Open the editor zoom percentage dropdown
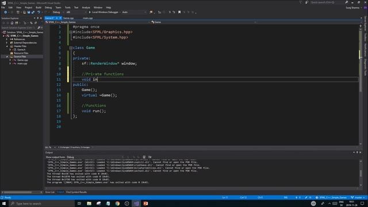 (50, 147)
